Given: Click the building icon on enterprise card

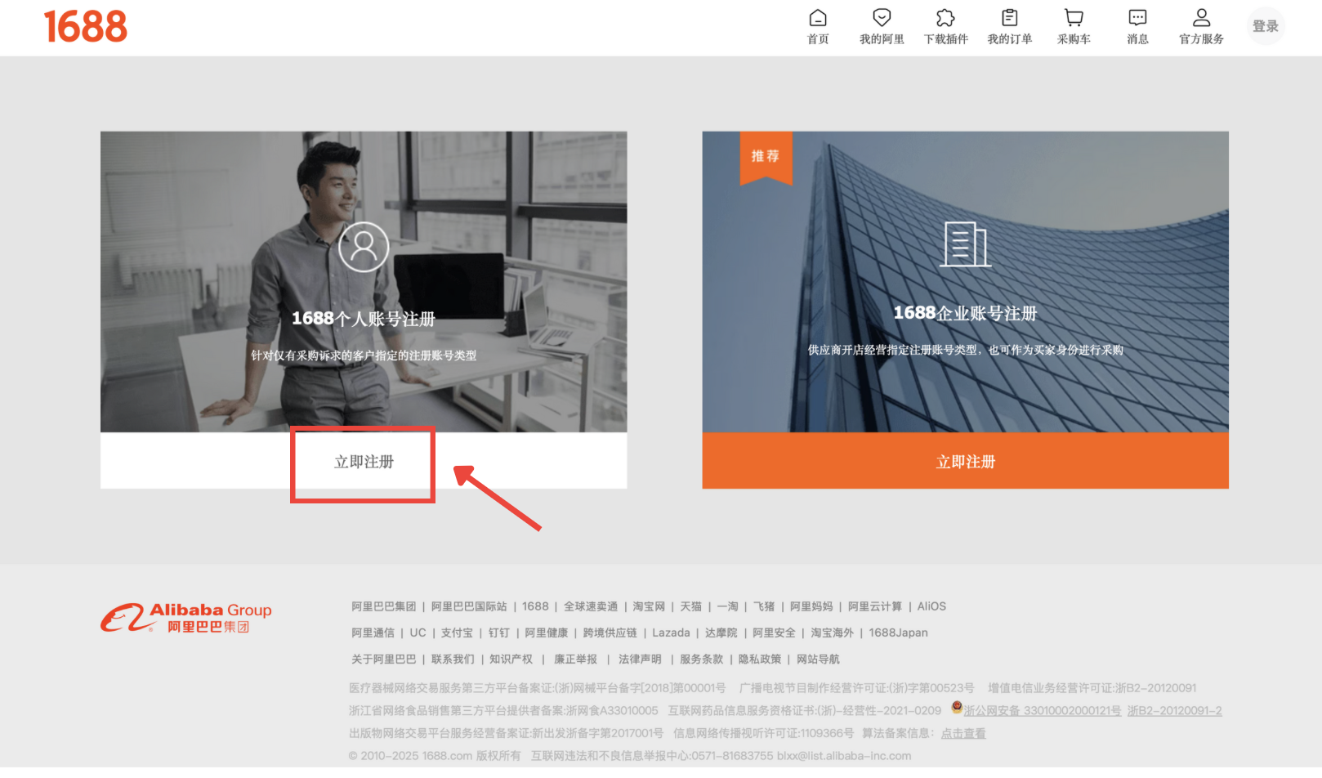Looking at the screenshot, I should (965, 244).
